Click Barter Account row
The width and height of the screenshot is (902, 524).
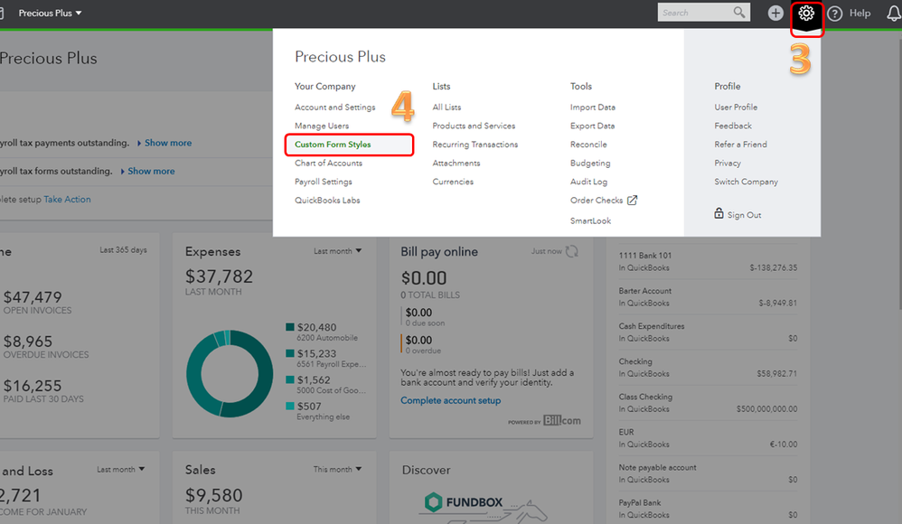pyautogui.click(x=708, y=297)
